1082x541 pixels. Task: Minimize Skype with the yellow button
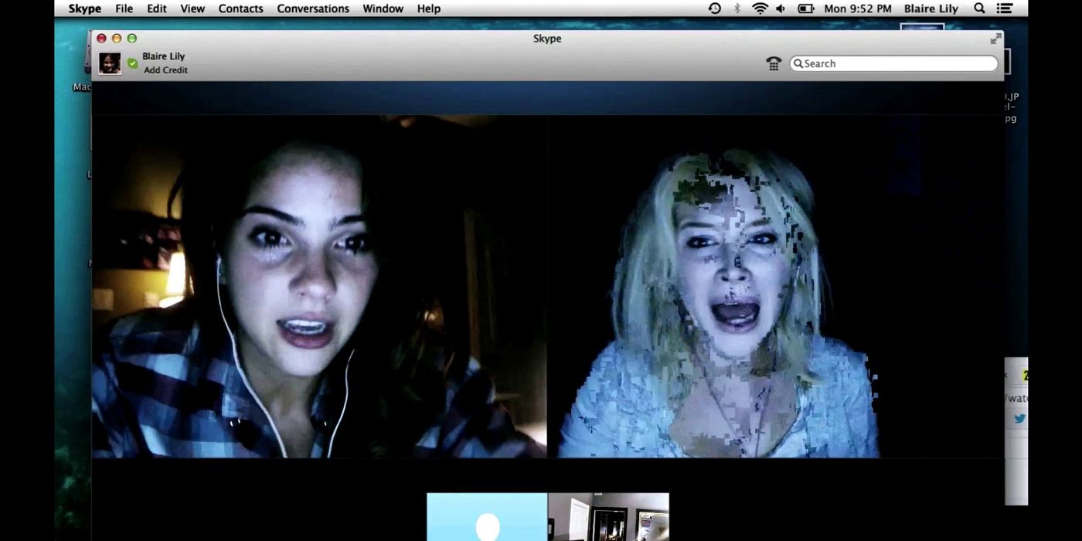(117, 39)
